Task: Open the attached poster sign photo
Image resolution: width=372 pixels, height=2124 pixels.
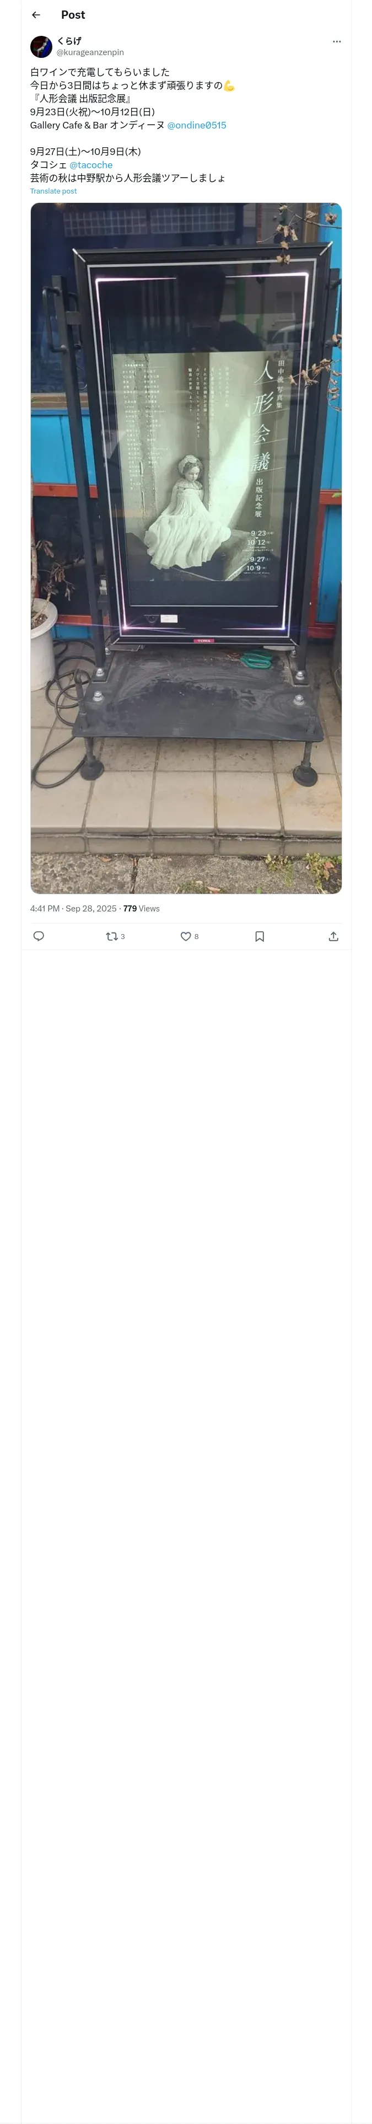Action: pos(186,548)
